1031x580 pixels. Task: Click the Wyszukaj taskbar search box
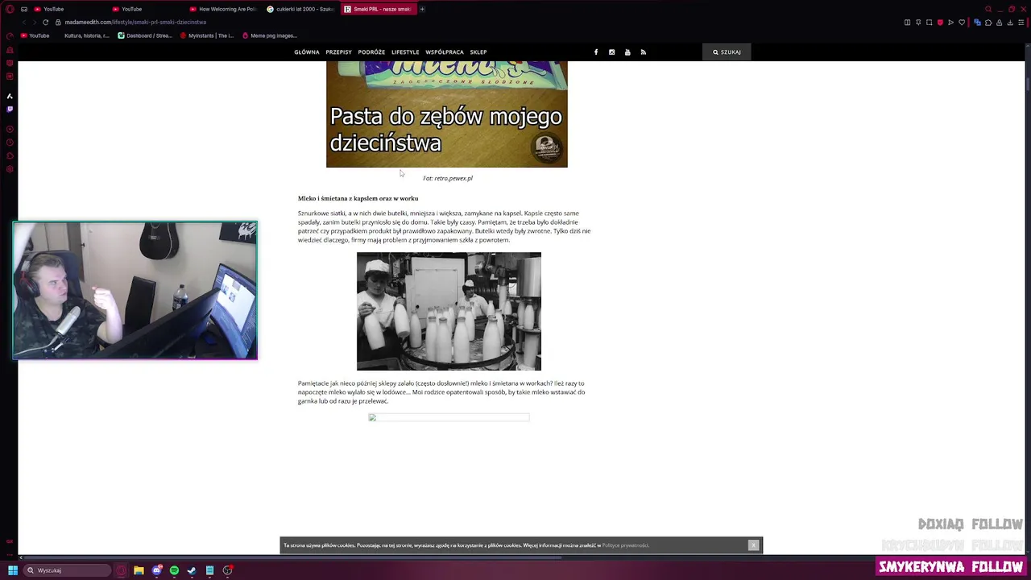[x=67, y=570]
